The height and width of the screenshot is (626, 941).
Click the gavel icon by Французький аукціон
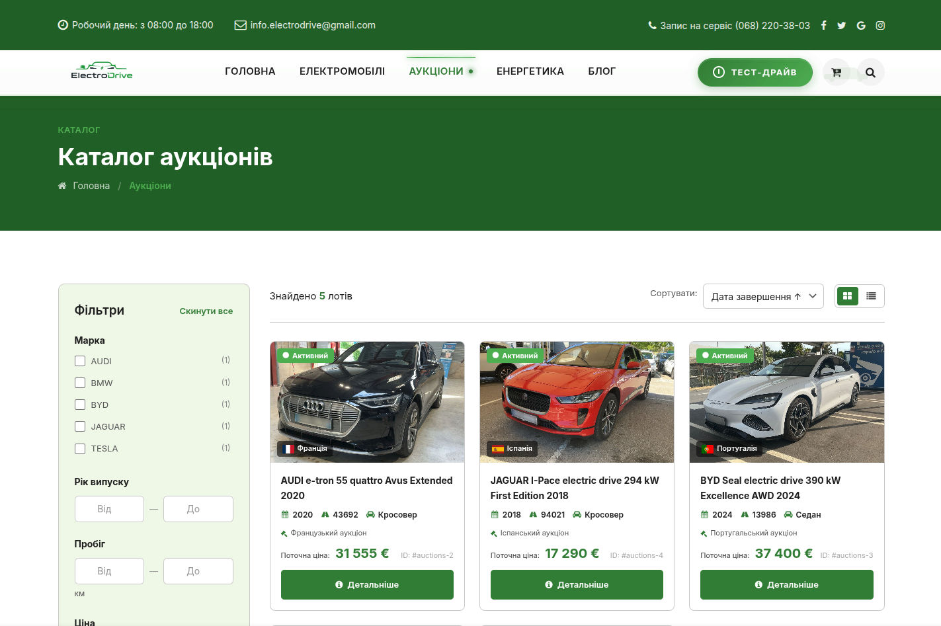(x=284, y=533)
